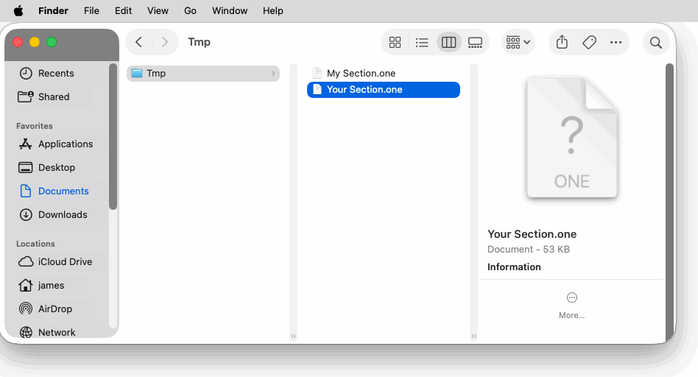Open AirDrop in the sidebar
Image resolution: width=698 pixels, height=377 pixels.
pos(54,309)
